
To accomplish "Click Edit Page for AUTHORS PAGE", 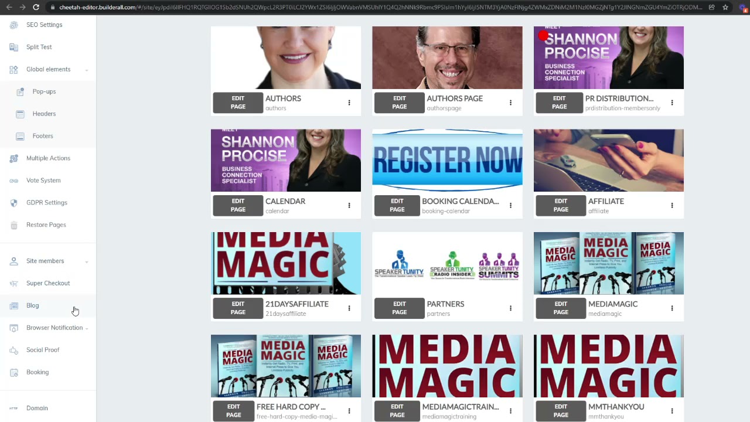I will click(x=400, y=103).
